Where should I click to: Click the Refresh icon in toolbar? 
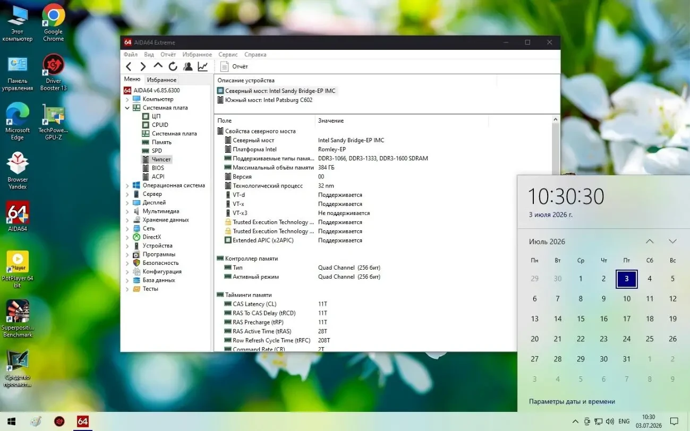173,66
